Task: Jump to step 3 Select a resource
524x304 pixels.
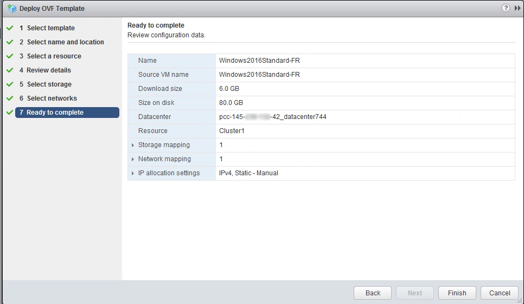Action: tap(54, 56)
